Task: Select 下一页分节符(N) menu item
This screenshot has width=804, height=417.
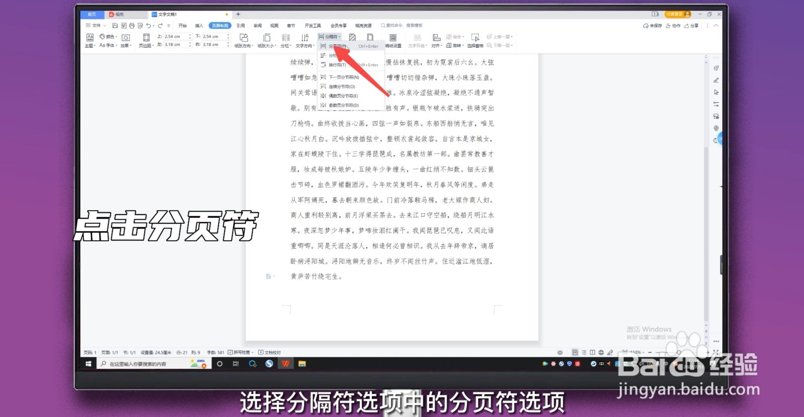Action: [x=351, y=77]
